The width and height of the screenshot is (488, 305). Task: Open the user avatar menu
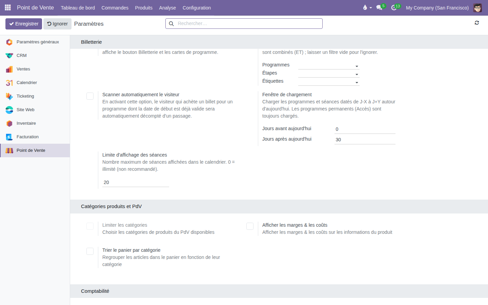click(x=477, y=7)
